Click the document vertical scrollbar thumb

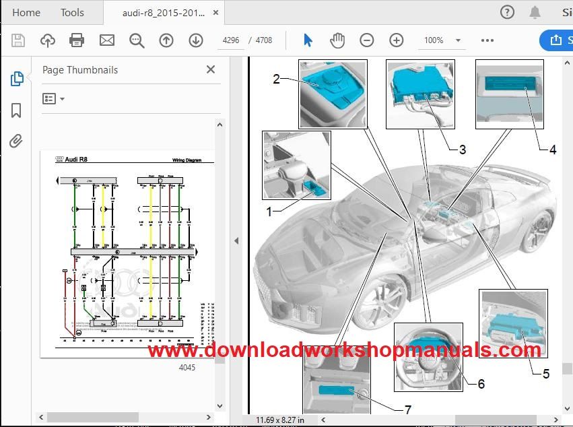click(x=567, y=368)
